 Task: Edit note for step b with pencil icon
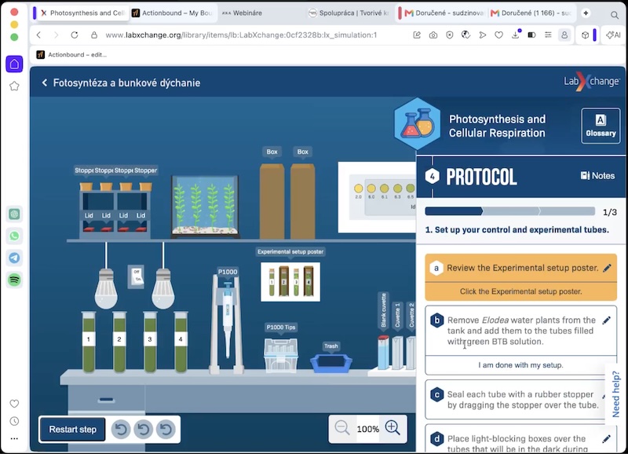click(606, 320)
